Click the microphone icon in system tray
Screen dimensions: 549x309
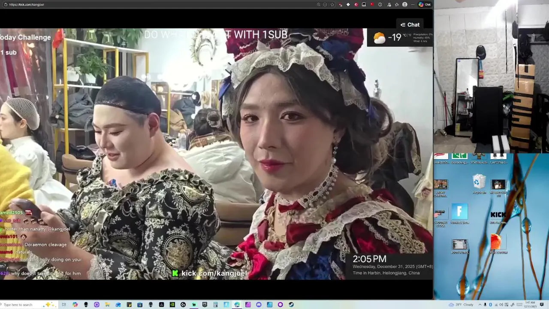(485, 305)
